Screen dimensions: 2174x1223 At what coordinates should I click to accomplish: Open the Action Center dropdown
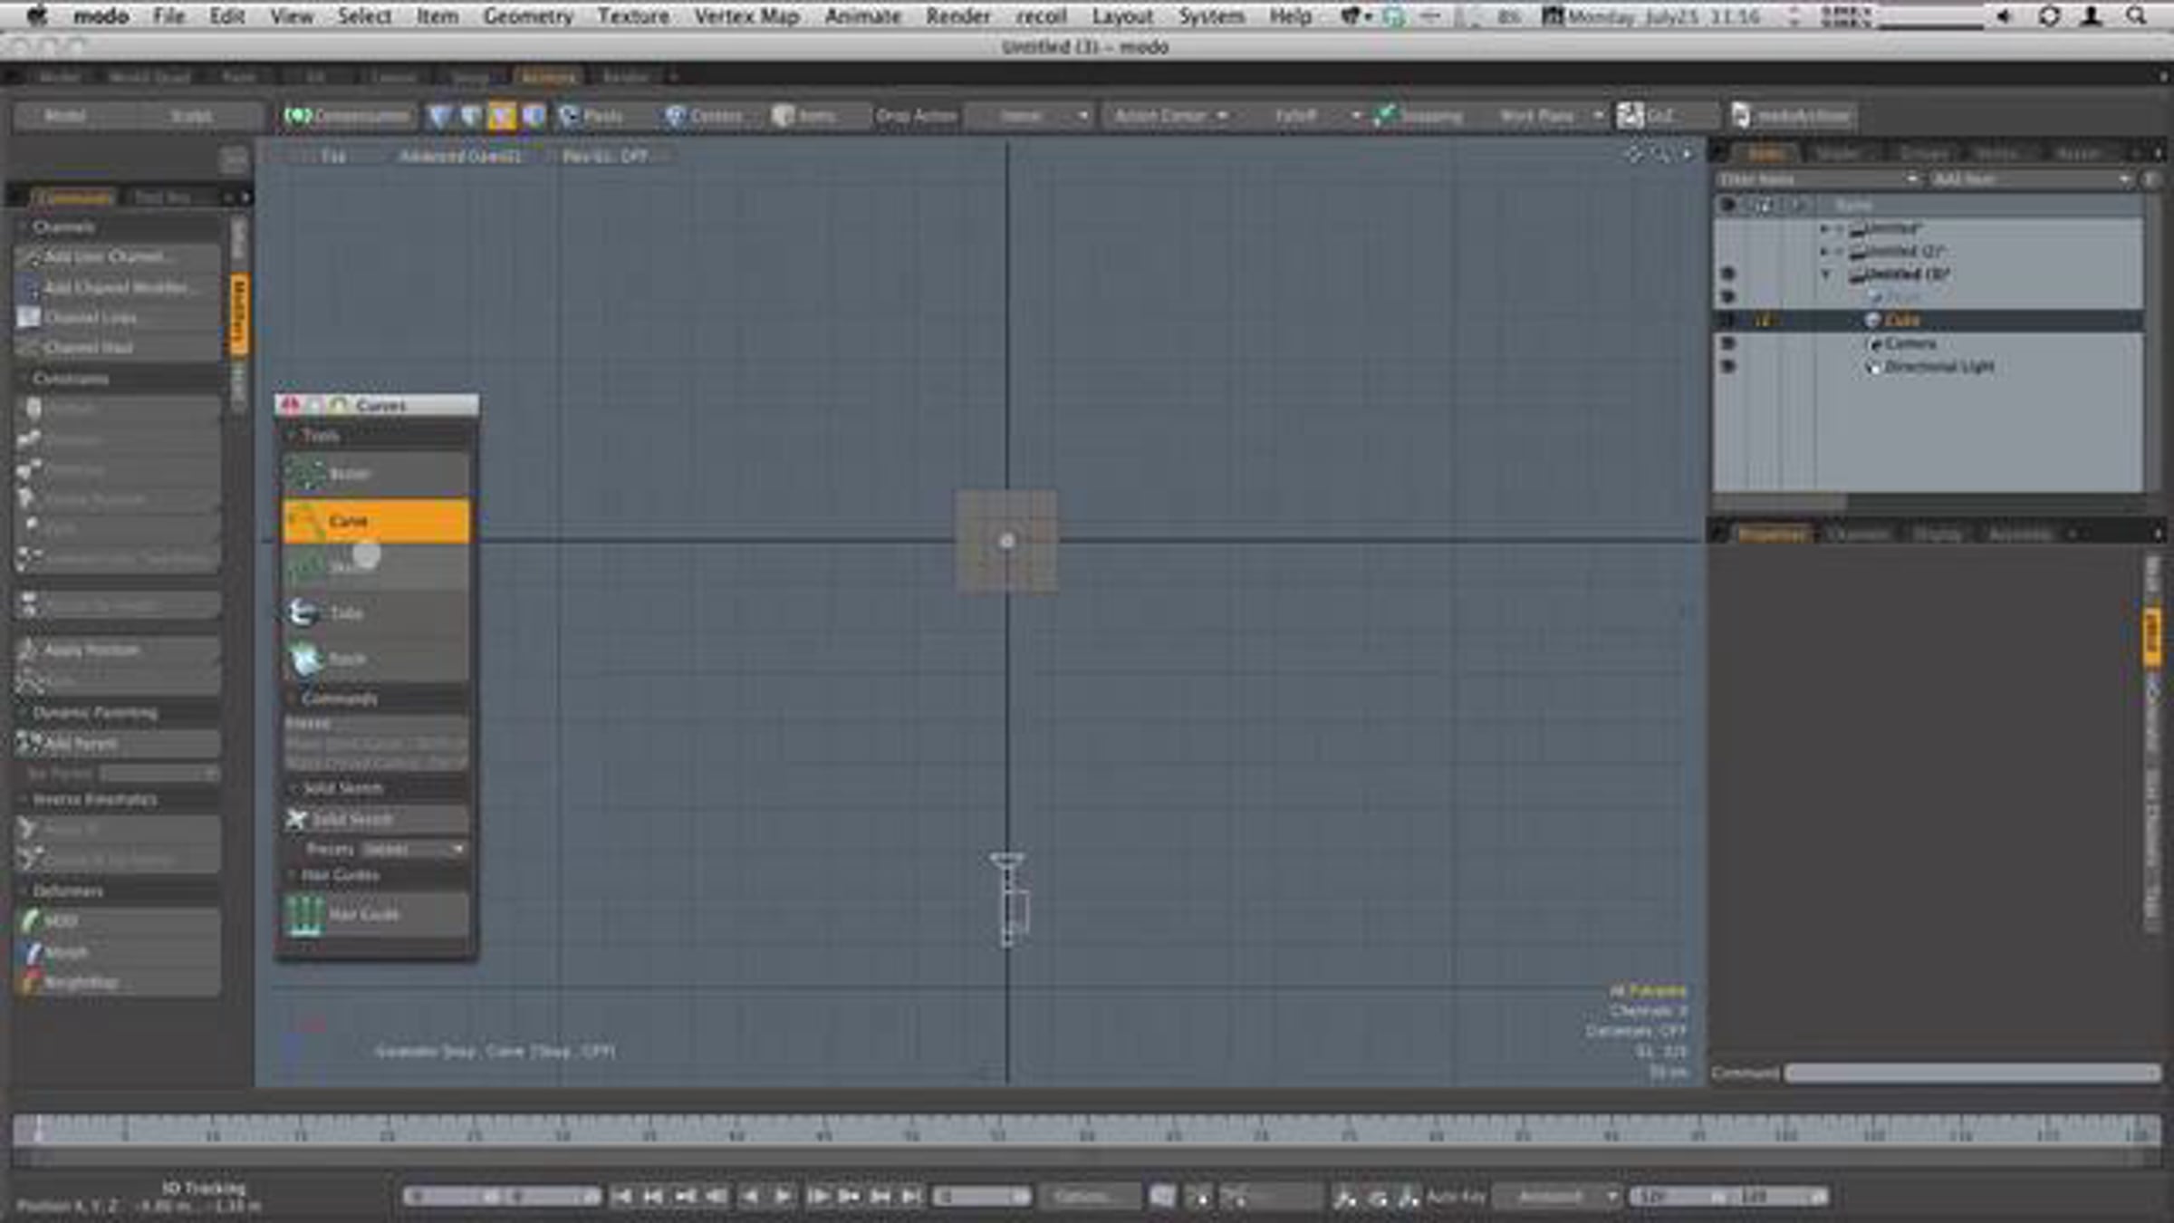[x=1169, y=116]
